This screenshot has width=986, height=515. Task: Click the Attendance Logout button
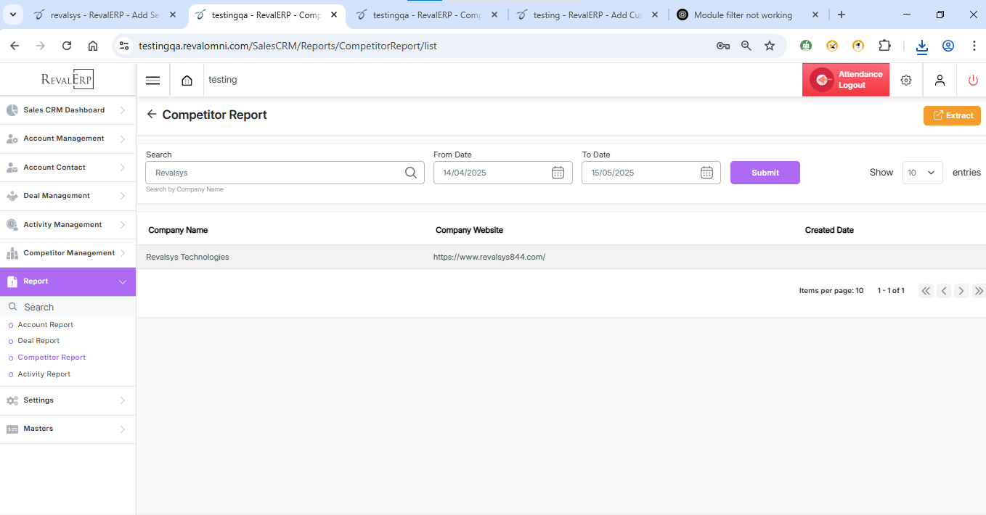point(846,80)
